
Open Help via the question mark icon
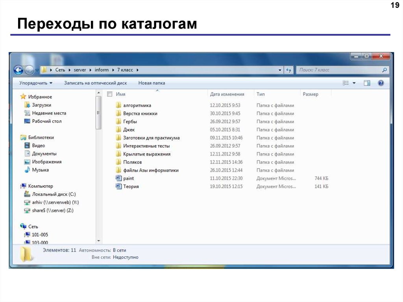coord(381,83)
